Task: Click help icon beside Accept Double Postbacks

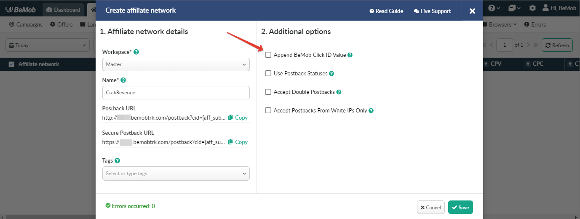Action: click(x=339, y=92)
